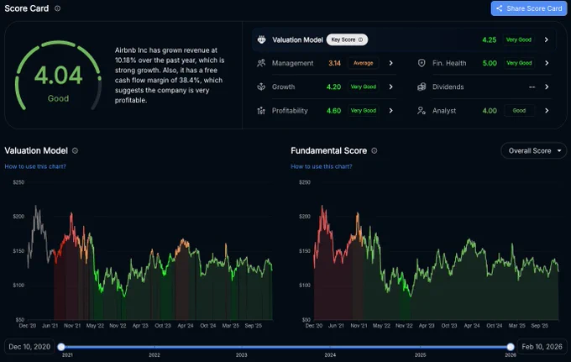The width and height of the screenshot is (571, 362).
Task: Expand the Growth row chevron
Action: [x=390, y=87]
